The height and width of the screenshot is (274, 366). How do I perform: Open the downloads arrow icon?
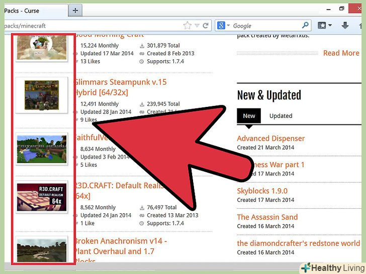point(345,25)
